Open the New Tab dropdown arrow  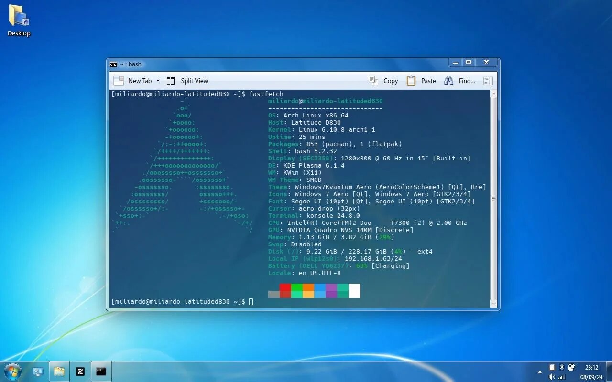tap(158, 81)
